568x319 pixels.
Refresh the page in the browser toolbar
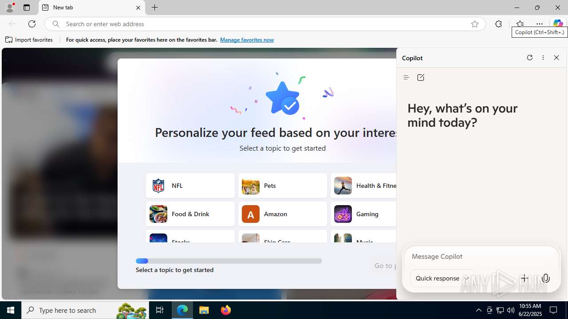32,24
